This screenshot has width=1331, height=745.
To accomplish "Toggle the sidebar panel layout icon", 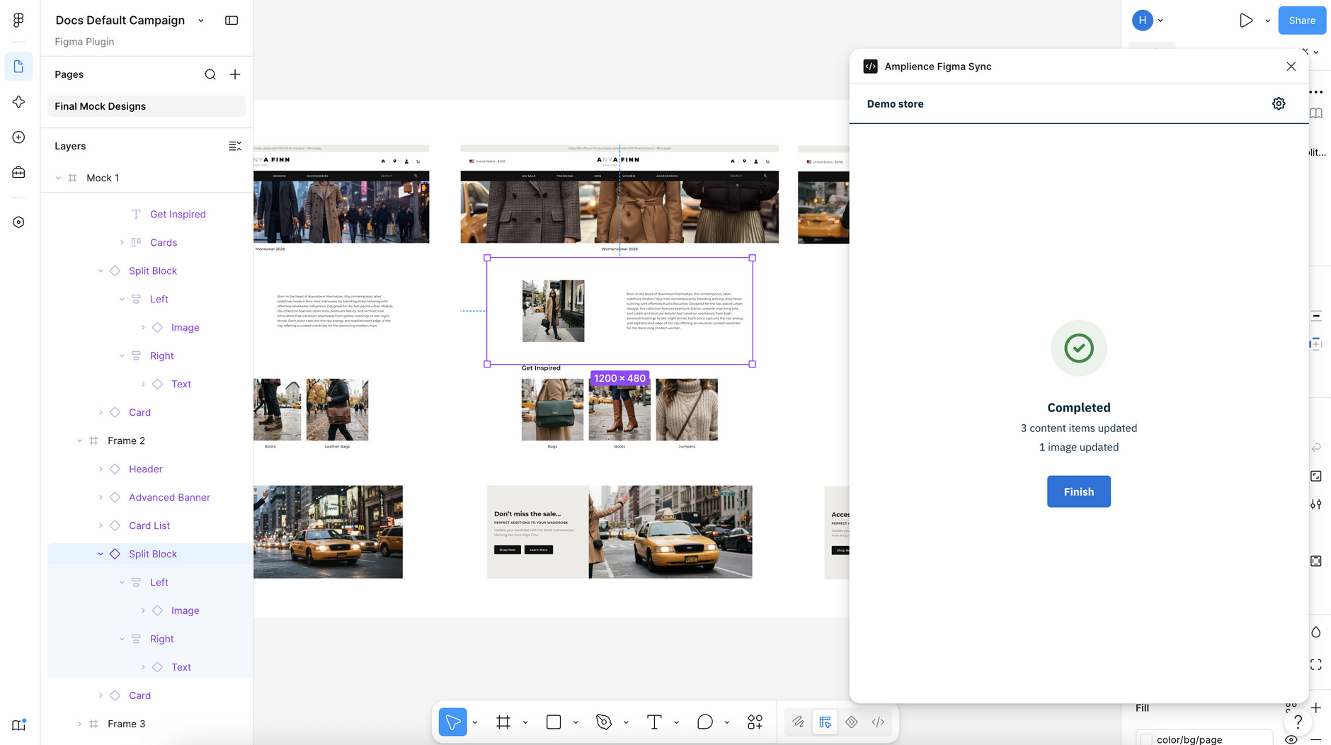I will (232, 21).
